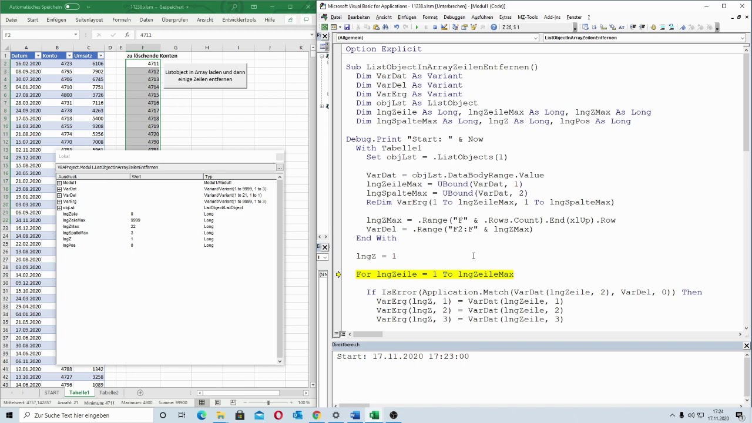Click the Project Explorer icon in VBA toolbar
Viewport: 752px width, 423px height.
455,27
